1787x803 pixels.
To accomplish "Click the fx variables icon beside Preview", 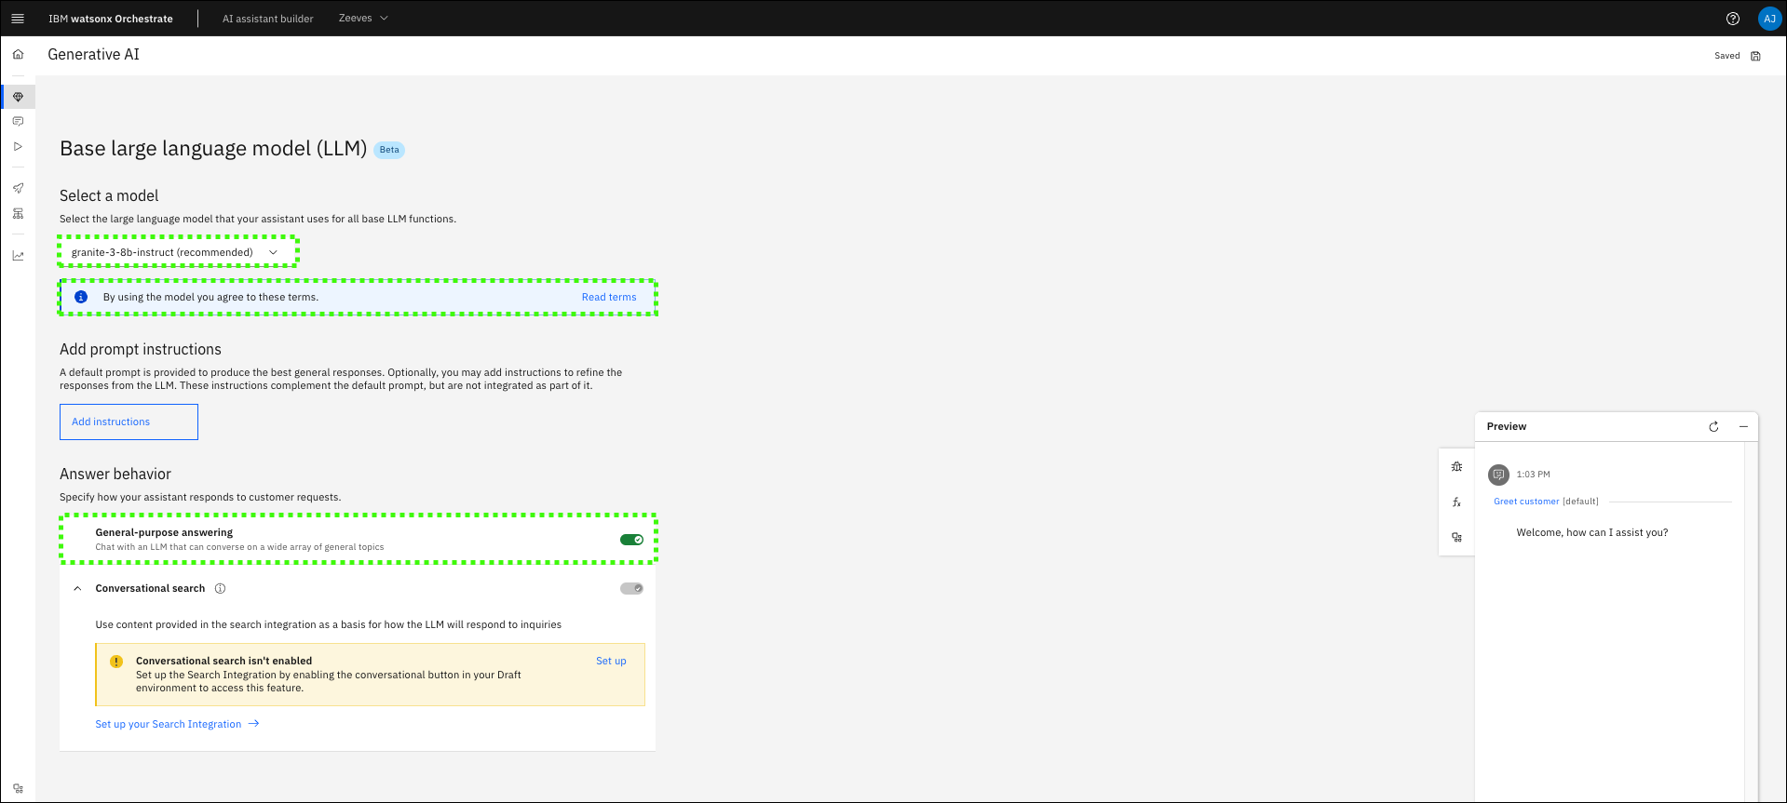I will [1456, 502].
